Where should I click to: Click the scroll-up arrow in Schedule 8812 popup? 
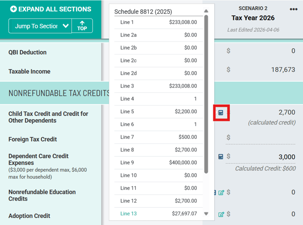coord(206,11)
